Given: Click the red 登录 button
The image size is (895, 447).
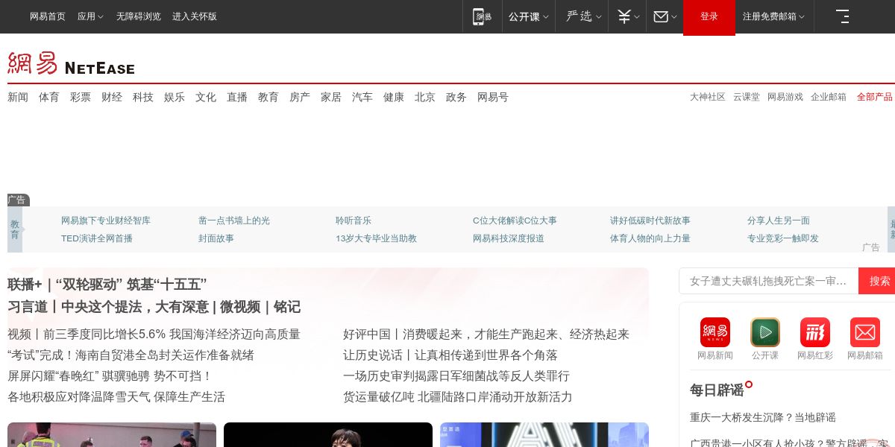Looking at the screenshot, I should tap(709, 16).
